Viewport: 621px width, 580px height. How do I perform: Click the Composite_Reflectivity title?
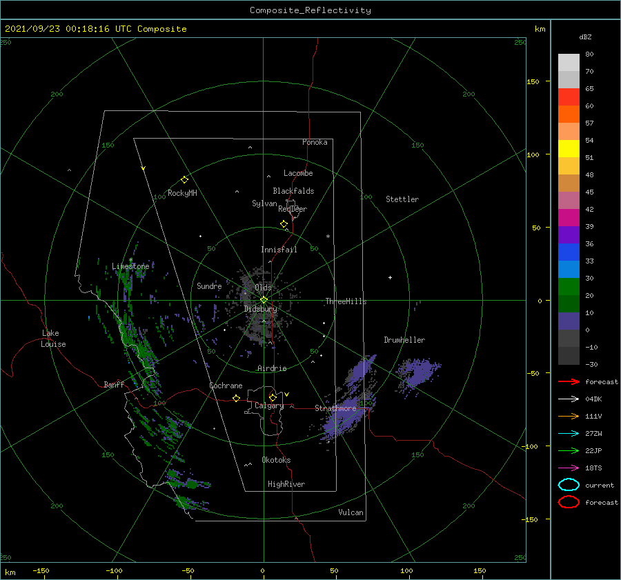[310, 10]
